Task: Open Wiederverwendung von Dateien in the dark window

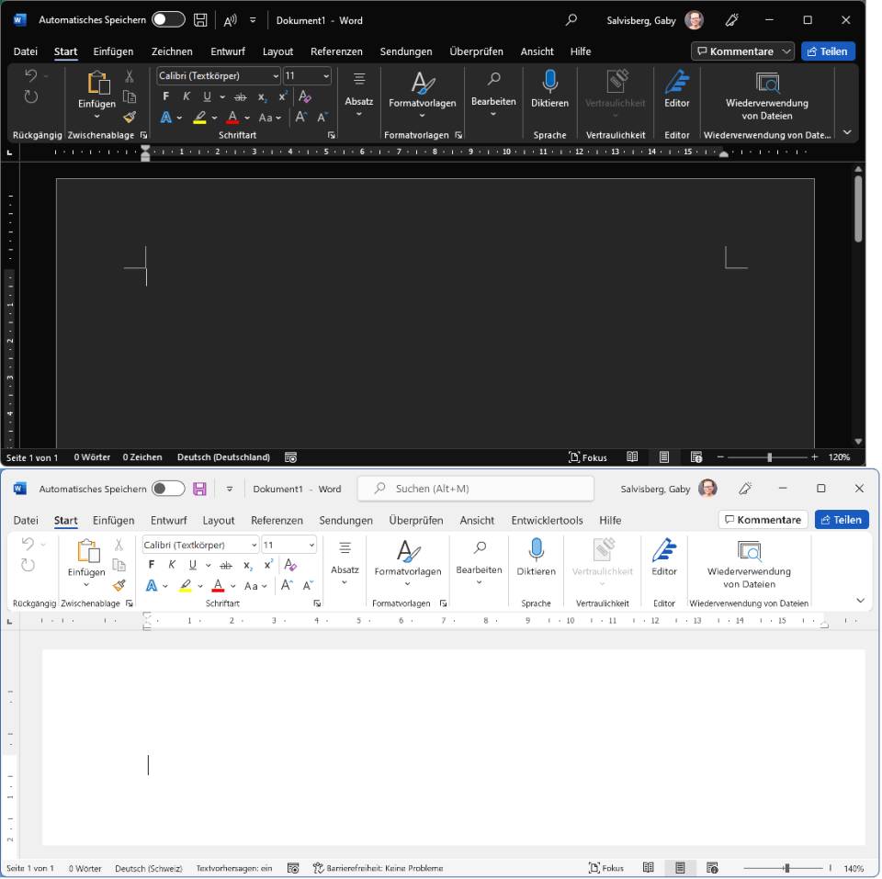Action: click(x=766, y=94)
